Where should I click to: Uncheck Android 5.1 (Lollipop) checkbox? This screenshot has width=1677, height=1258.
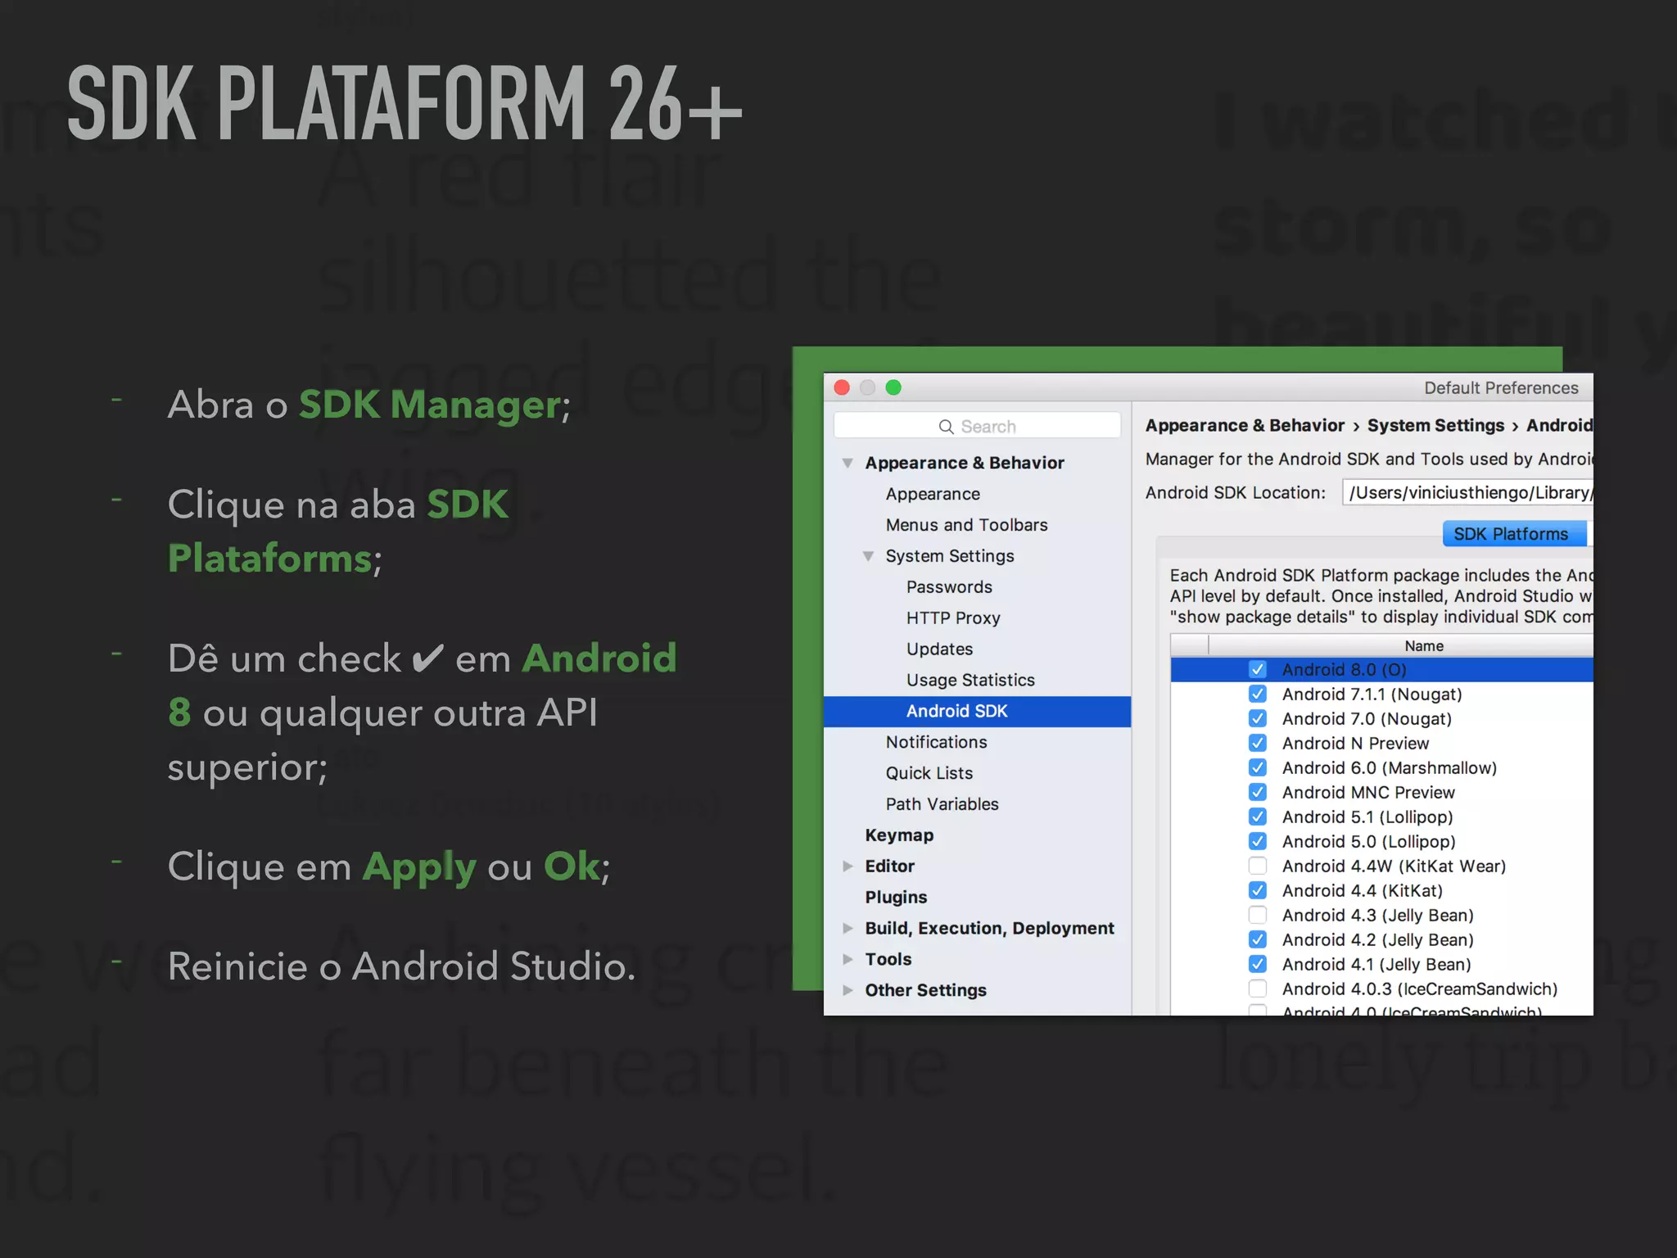[1258, 817]
